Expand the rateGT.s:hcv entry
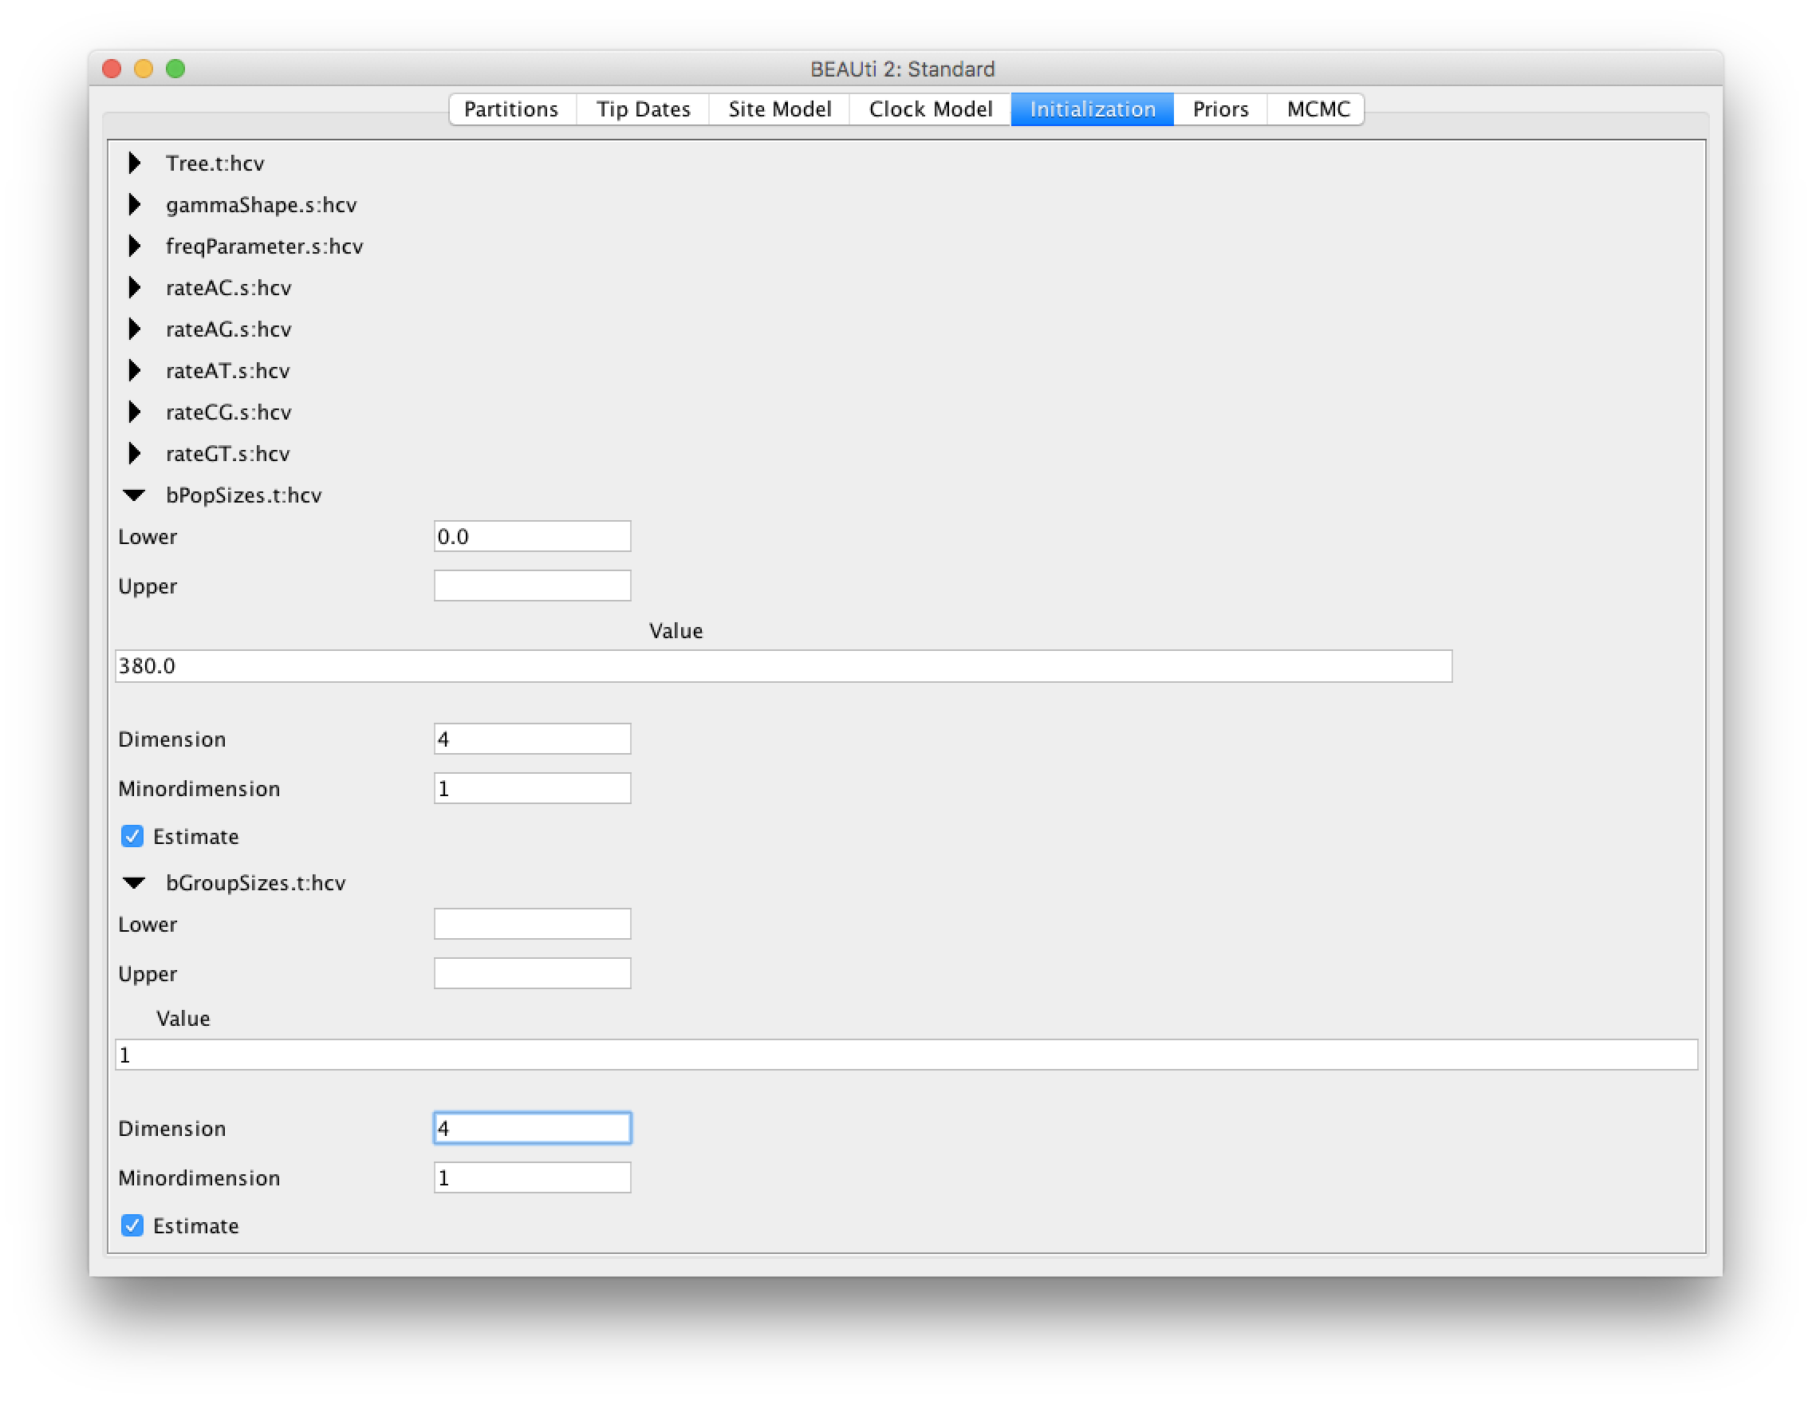The image size is (1812, 1404). coord(135,454)
